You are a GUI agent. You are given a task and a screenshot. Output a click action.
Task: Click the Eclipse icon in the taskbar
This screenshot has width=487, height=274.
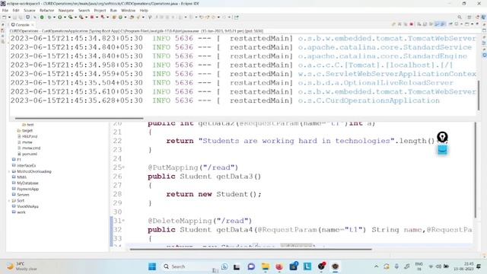coord(335,266)
